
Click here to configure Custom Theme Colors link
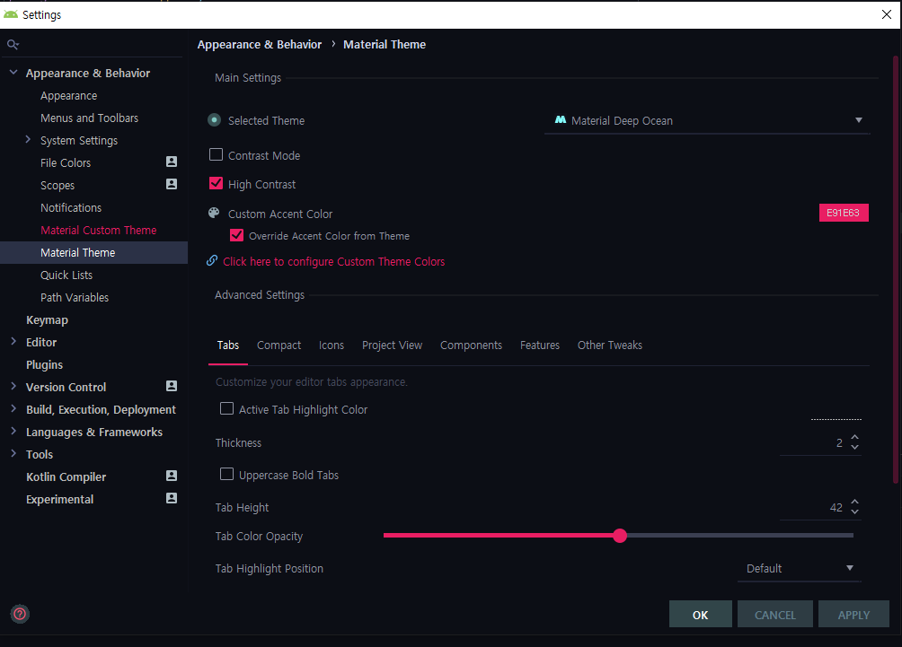[333, 261]
